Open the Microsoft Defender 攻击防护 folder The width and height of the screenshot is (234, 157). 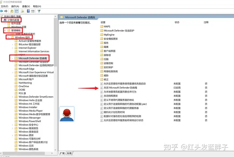[x=119, y=31]
